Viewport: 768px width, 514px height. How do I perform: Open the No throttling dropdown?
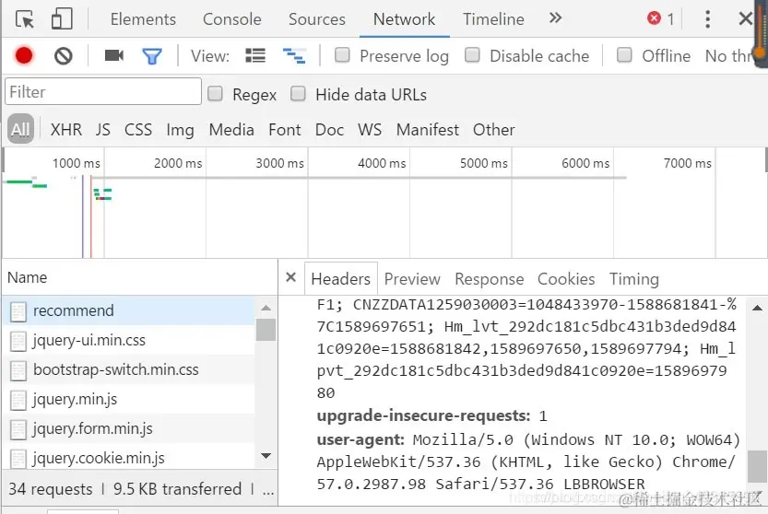(x=730, y=56)
